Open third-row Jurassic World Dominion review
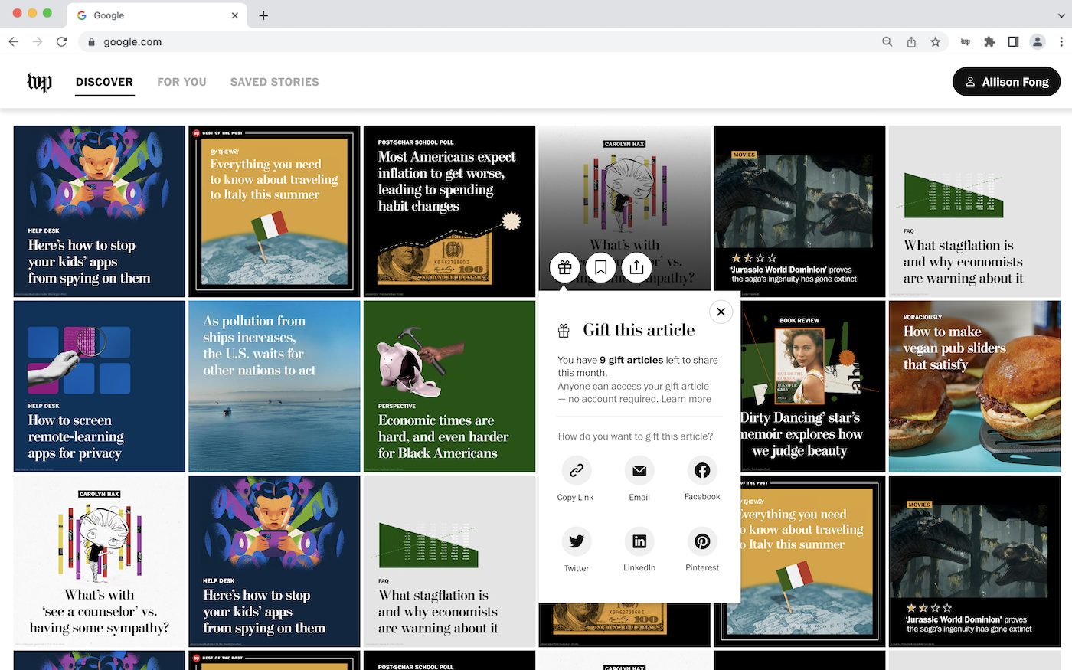Image resolution: width=1072 pixels, height=670 pixels. click(x=975, y=561)
